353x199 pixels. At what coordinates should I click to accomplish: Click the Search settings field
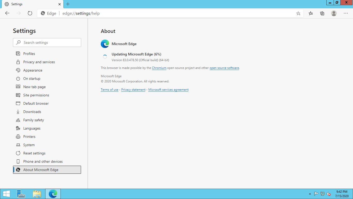point(47,42)
